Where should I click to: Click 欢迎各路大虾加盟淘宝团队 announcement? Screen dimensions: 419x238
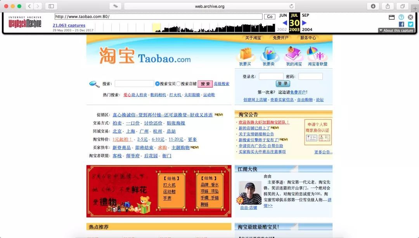point(264,122)
